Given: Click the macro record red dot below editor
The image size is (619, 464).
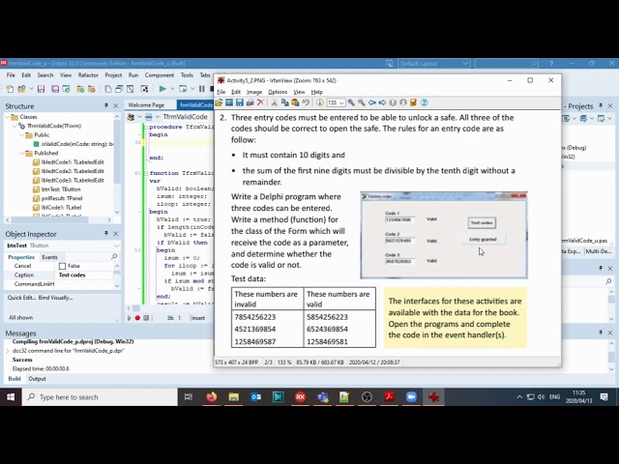Looking at the screenshot, I should point(137,318).
